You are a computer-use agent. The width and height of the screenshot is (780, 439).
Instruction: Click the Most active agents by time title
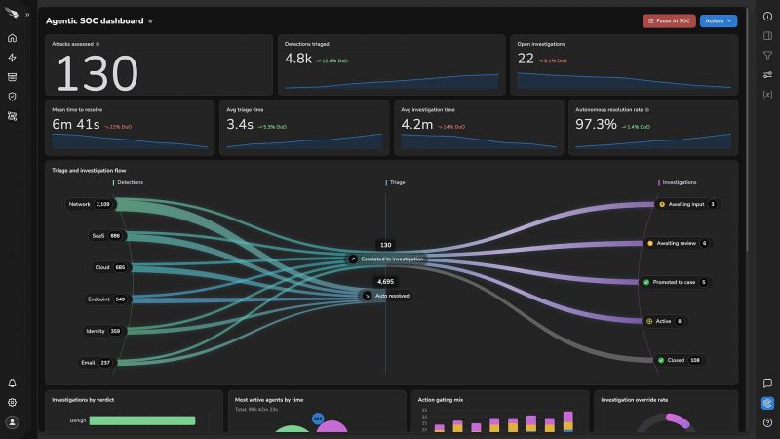tap(269, 400)
